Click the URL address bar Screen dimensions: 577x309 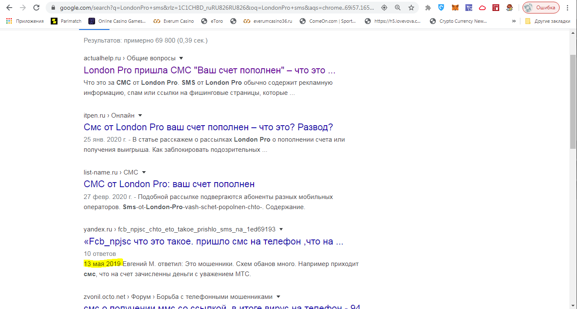tap(216, 8)
